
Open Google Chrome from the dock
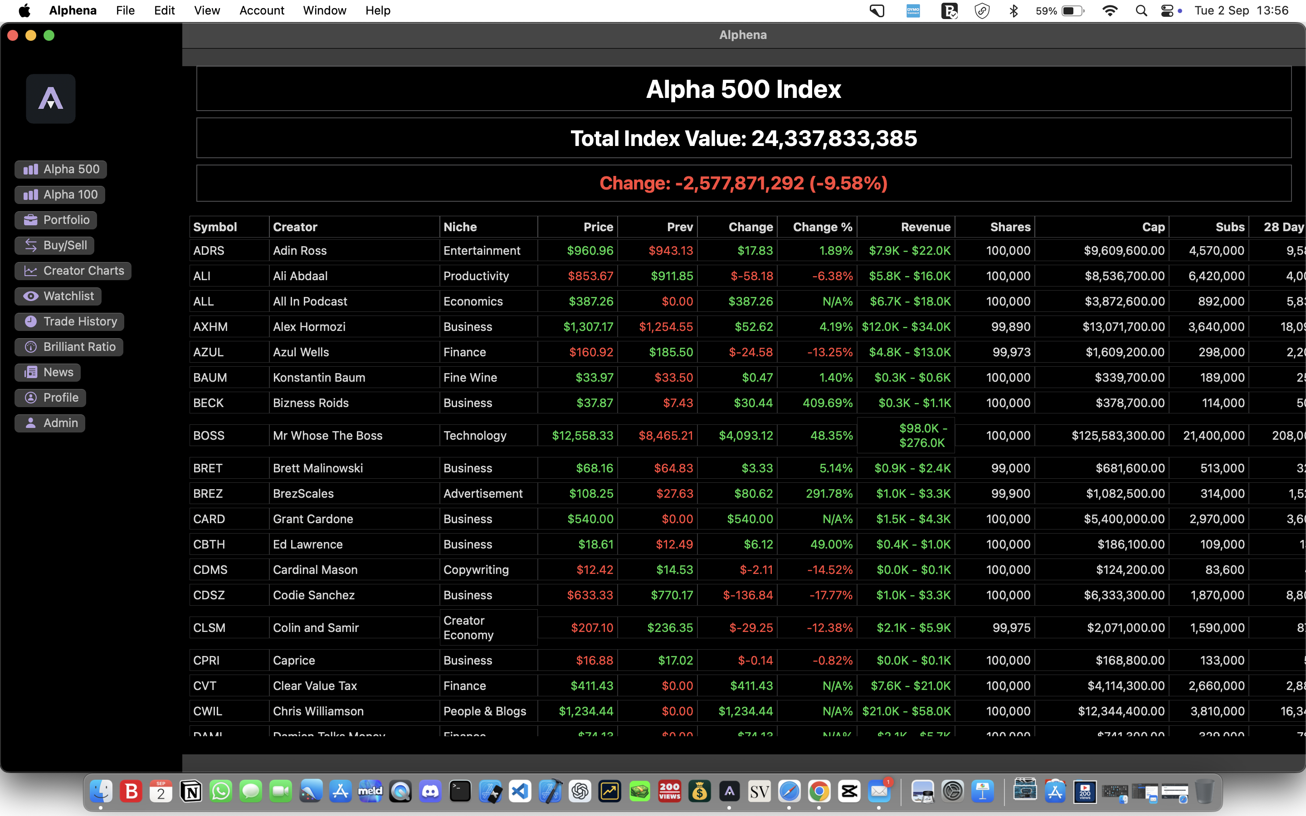pyautogui.click(x=819, y=792)
